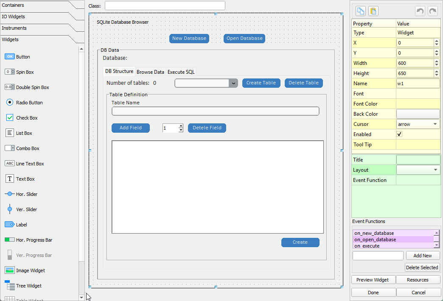443x301 pixels.
Task: Select the Button widget in the palette
Action: tap(25, 56)
